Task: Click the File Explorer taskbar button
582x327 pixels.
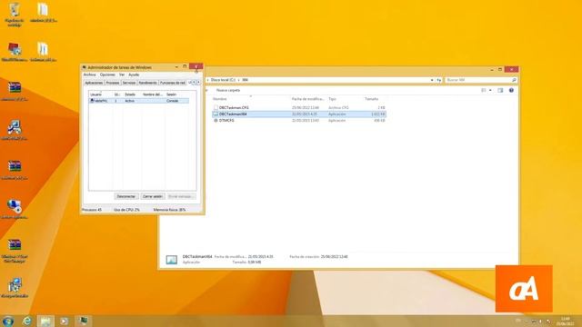Action: (x=45, y=321)
